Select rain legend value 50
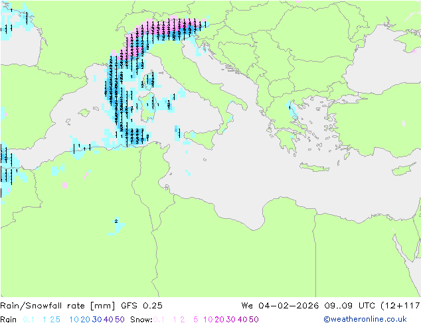The width and height of the screenshot is (421, 325). point(120,320)
